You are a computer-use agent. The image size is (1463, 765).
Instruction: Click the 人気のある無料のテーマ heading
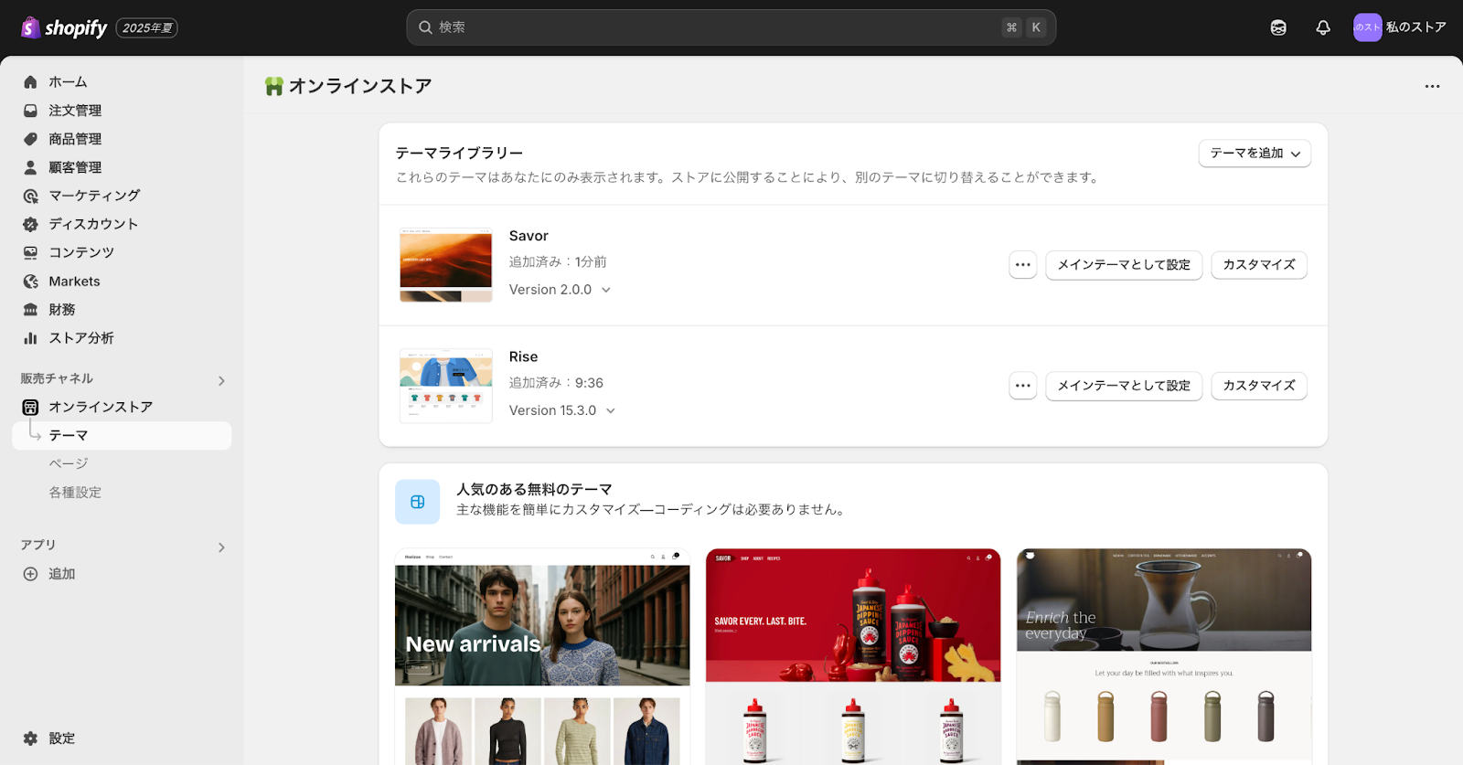534,490
